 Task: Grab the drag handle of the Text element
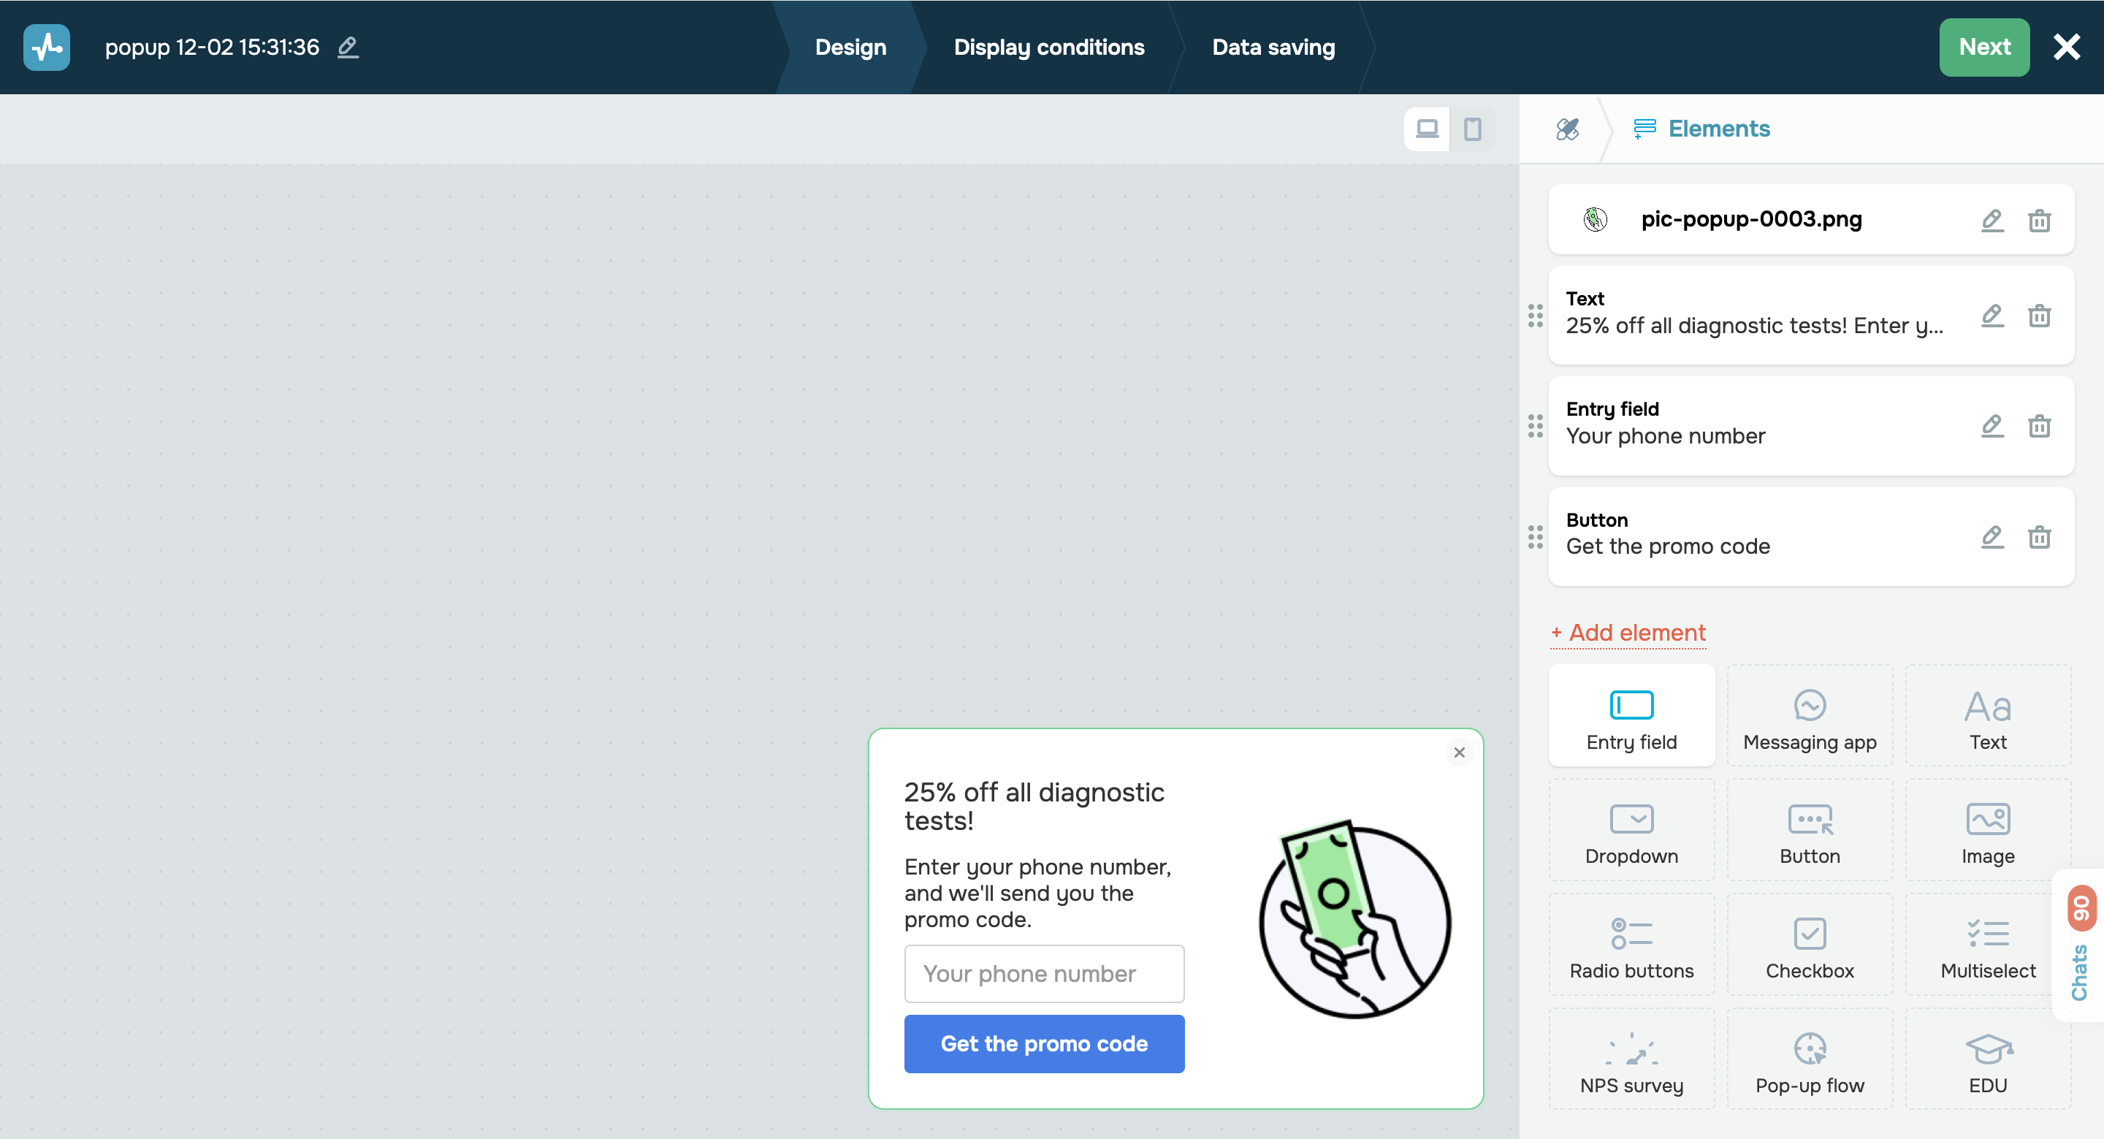pyautogui.click(x=1535, y=316)
